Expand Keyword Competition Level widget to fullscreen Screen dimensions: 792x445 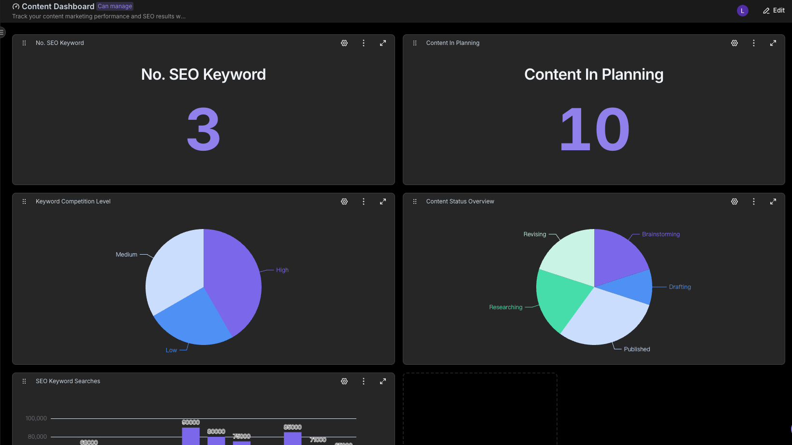pos(383,201)
